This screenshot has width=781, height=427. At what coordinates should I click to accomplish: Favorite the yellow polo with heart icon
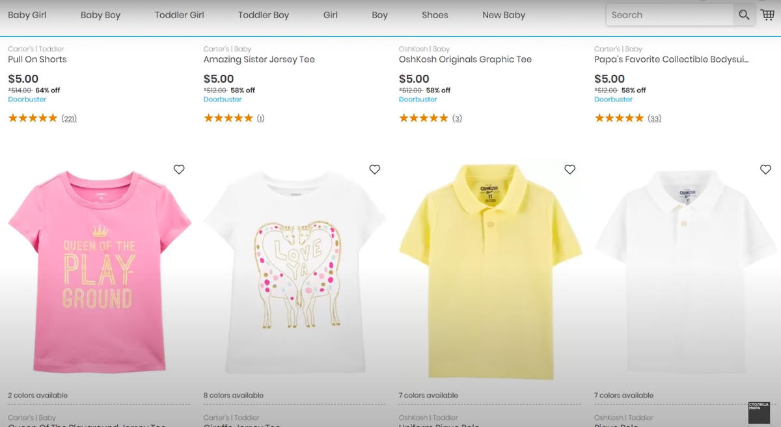[x=569, y=169]
